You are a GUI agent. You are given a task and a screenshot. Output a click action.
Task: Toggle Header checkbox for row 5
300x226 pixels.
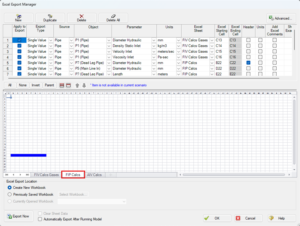coord(248,63)
